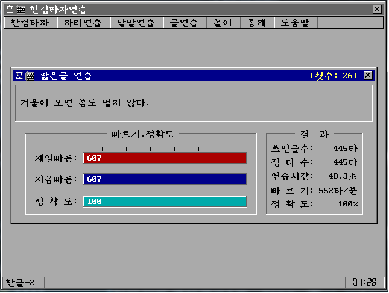Click the 빠르기 552타/분 value

tap(338, 190)
